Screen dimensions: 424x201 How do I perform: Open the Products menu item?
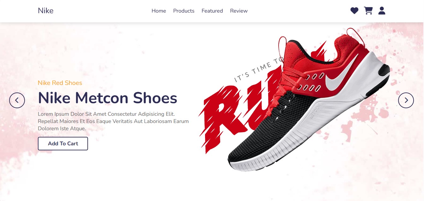click(184, 11)
